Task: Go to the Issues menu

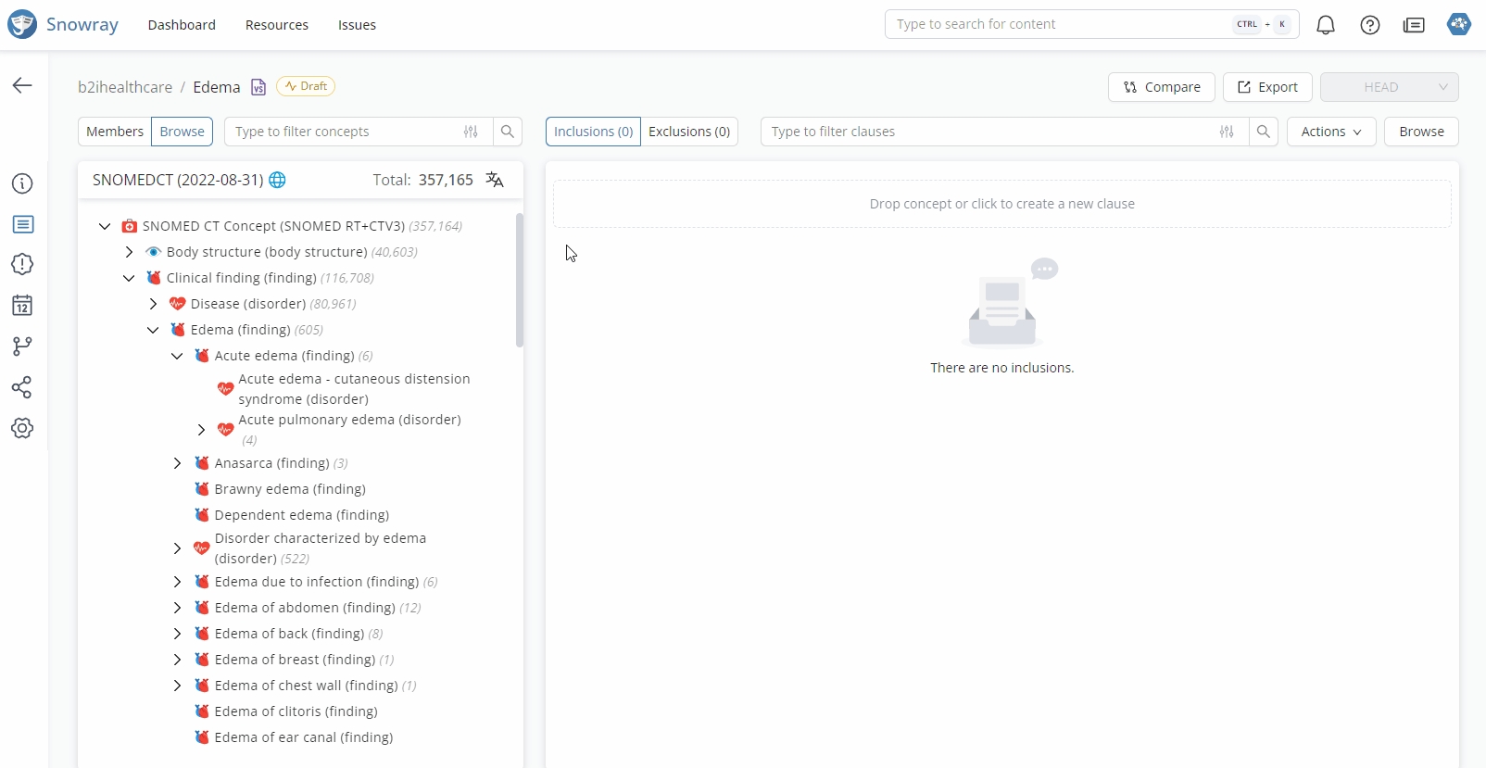Action: coord(357,25)
